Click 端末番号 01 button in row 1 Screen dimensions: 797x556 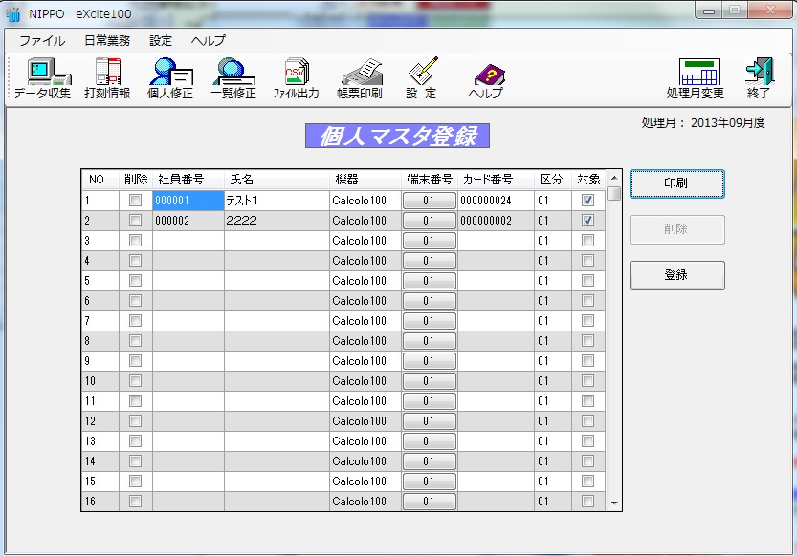click(x=429, y=201)
